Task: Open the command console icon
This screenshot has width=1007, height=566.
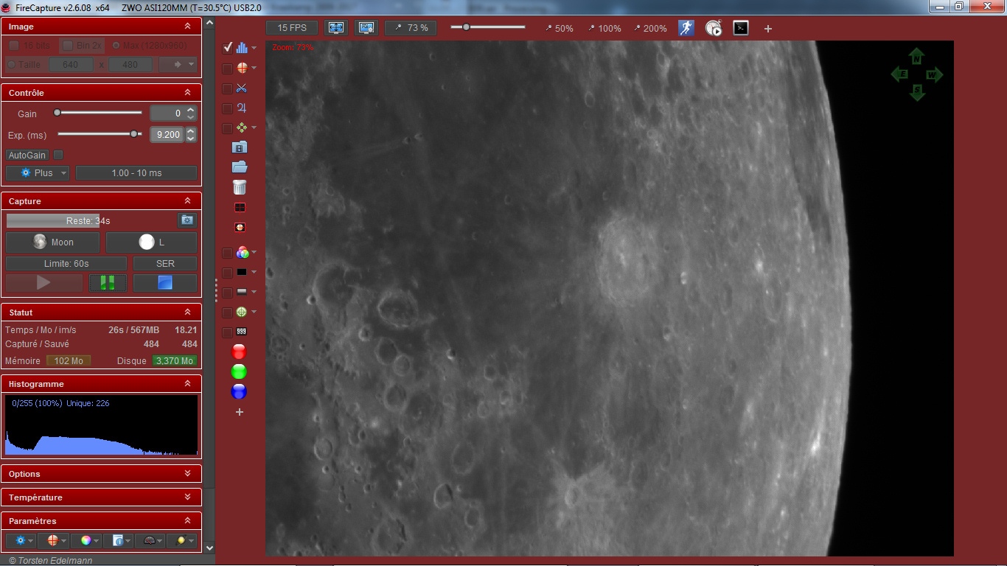Action: (x=741, y=28)
